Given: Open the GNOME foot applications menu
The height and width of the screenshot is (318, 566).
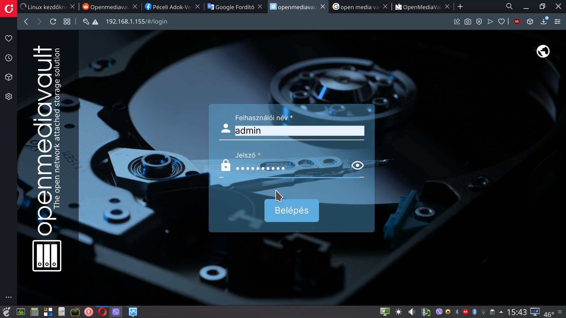Looking at the screenshot, I should click(6, 312).
